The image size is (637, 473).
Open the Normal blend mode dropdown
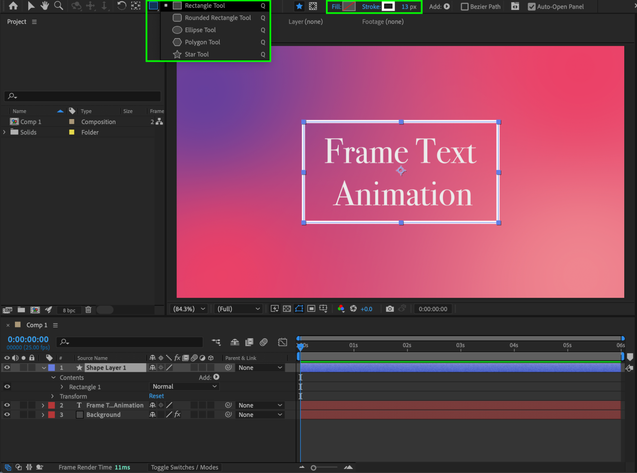(184, 386)
